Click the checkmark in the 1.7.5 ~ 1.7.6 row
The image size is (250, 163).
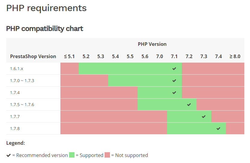pyautogui.click(x=189, y=105)
